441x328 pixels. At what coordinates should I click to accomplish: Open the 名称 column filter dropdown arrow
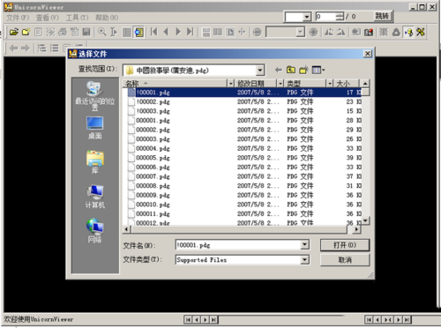click(230, 84)
